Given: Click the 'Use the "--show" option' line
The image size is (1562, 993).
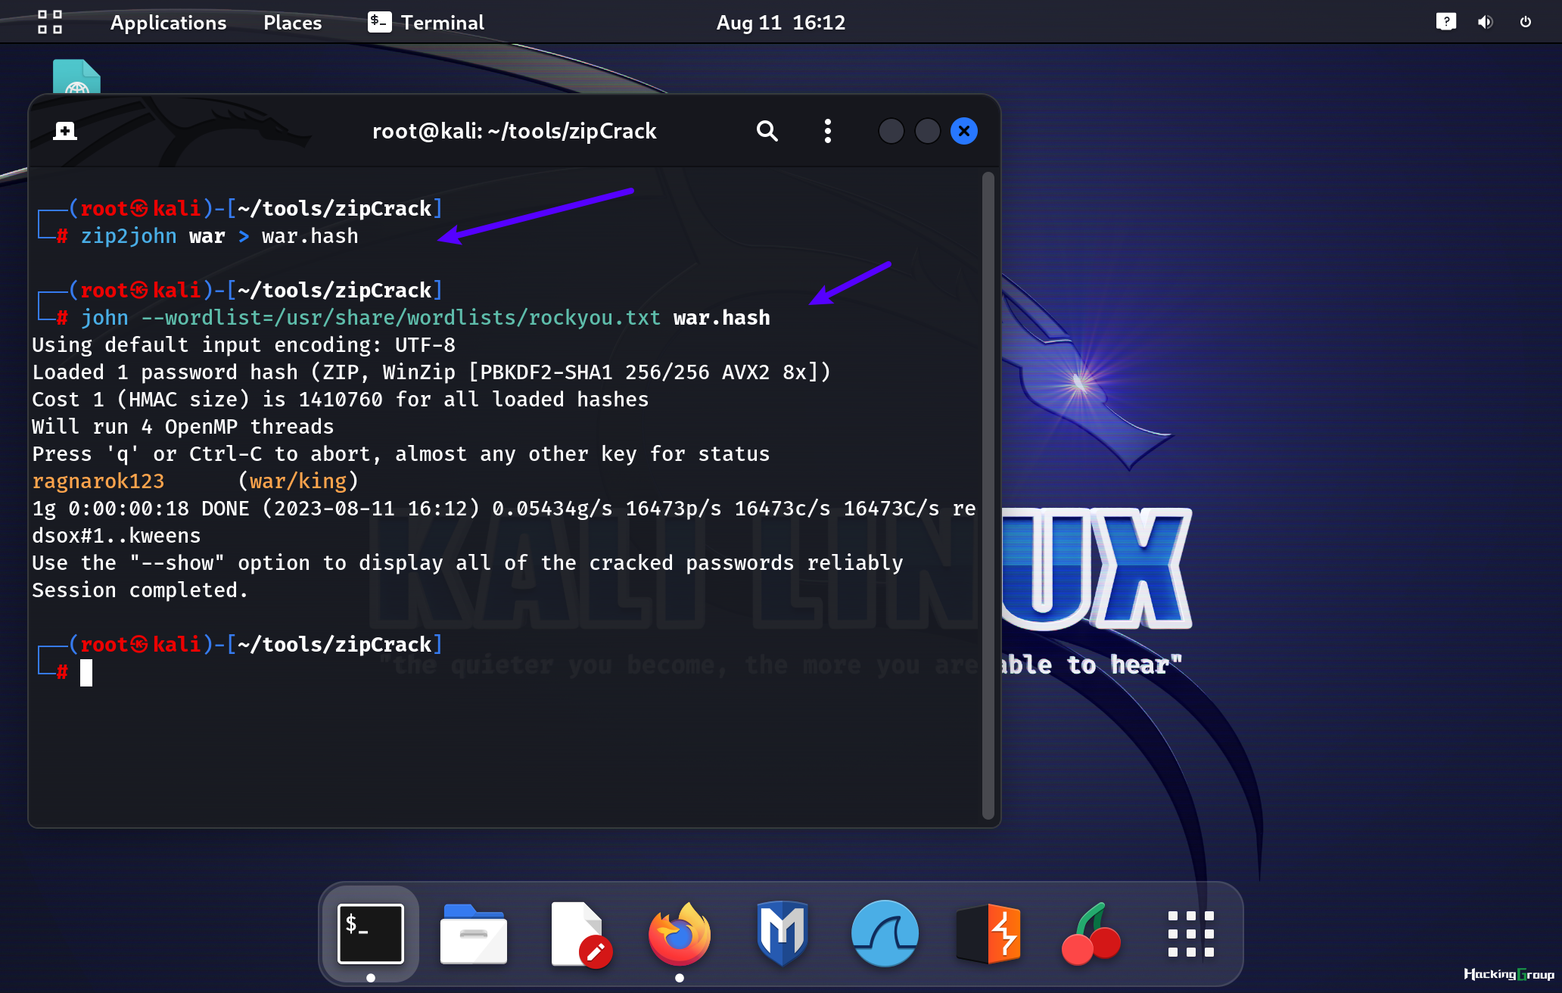Looking at the screenshot, I should 468,563.
